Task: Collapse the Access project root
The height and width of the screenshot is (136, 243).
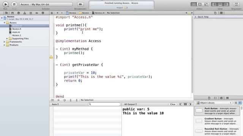Action: pyautogui.click(x=2, y=18)
